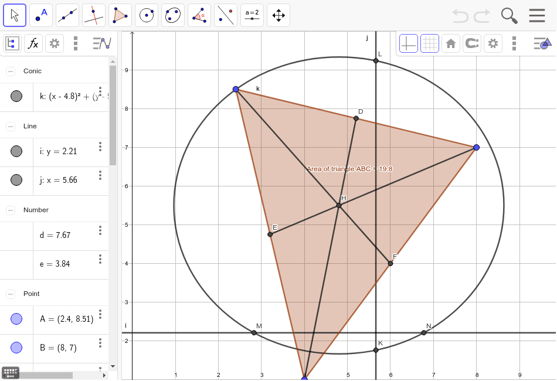Select the Slider tool
The image size is (557, 381).
point(252,15)
